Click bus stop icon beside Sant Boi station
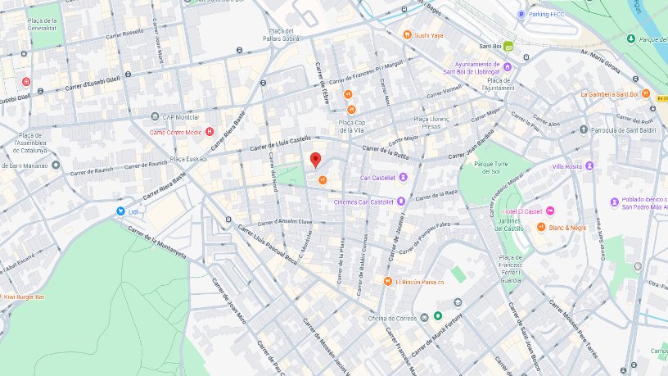This screenshot has height=376, width=668. [x=526, y=57]
